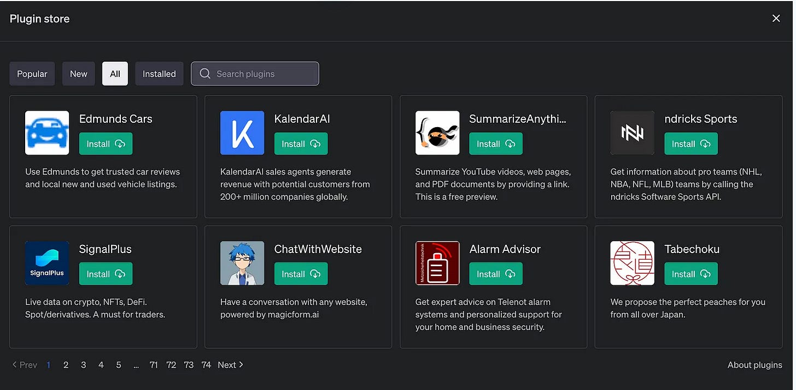Viewport: 796px width, 390px height.
Task: Go to page 3
Action: click(x=83, y=365)
